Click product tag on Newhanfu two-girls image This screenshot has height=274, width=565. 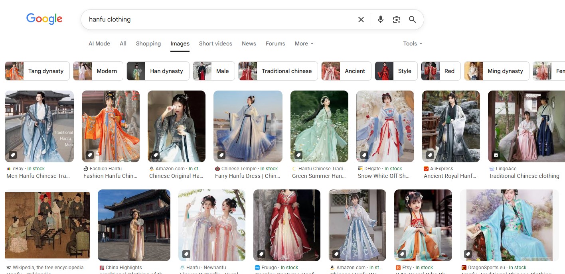186,254
